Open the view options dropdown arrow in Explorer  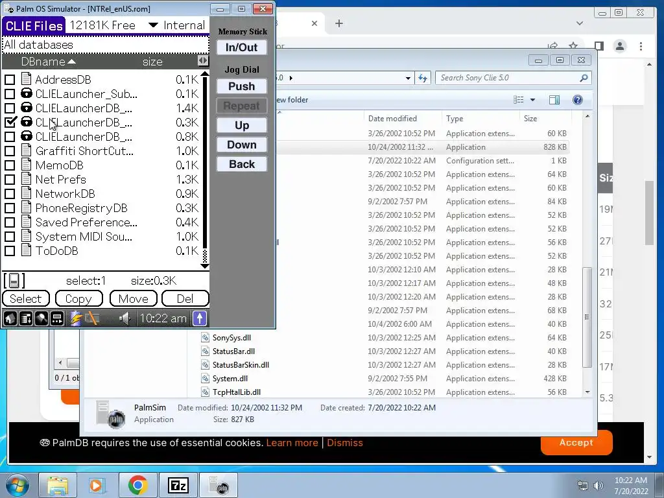(533, 99)
